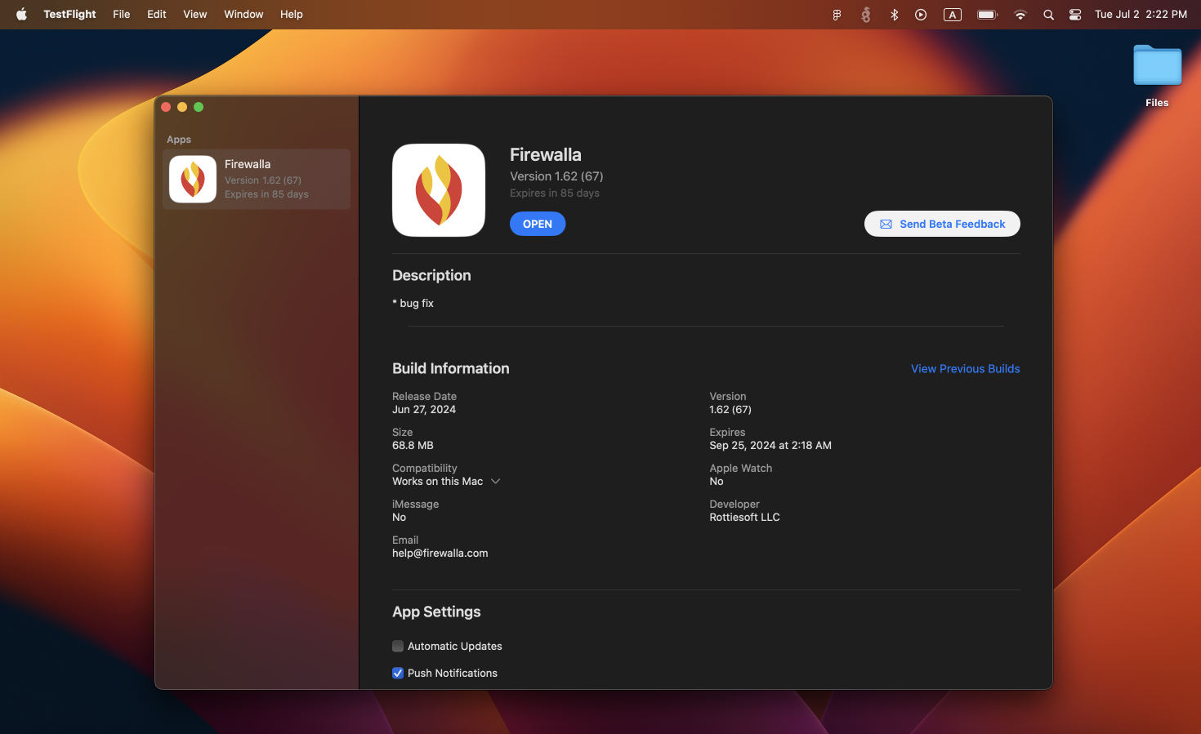Open the View menu

(x=195, y=14)
